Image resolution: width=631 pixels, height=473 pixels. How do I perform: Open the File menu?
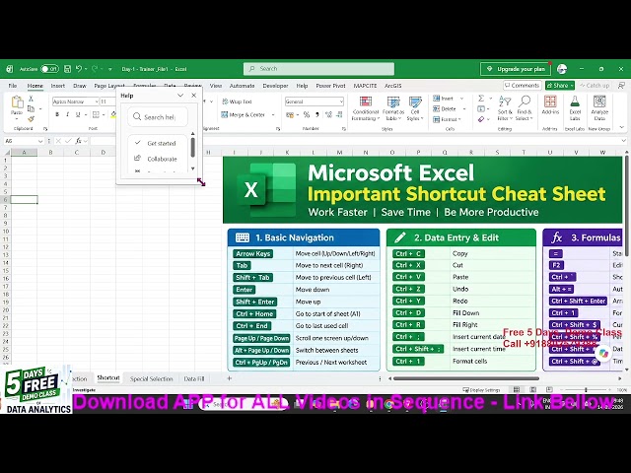tap(13, 86)
